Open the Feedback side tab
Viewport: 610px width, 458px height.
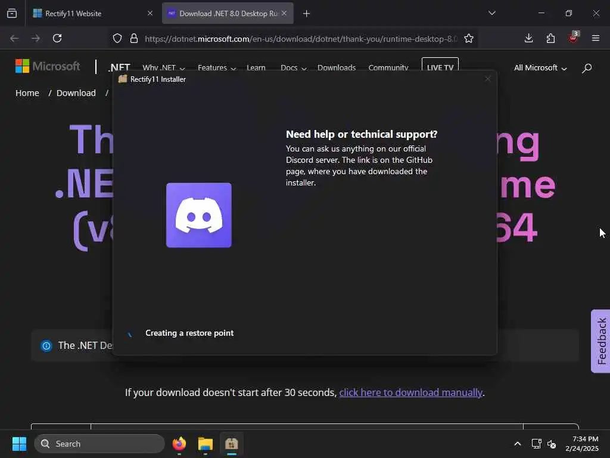click(600, 341)
